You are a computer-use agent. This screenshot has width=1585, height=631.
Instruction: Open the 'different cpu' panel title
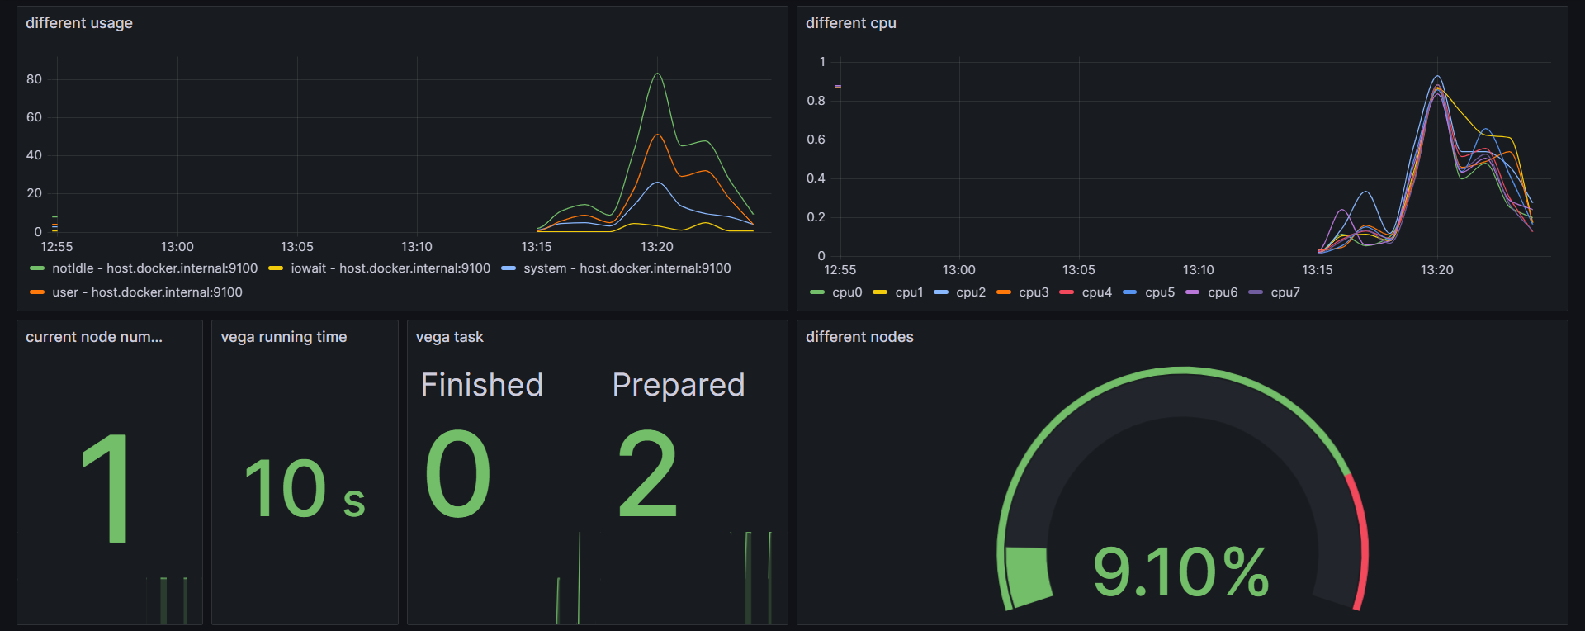[x=851, y=23]
